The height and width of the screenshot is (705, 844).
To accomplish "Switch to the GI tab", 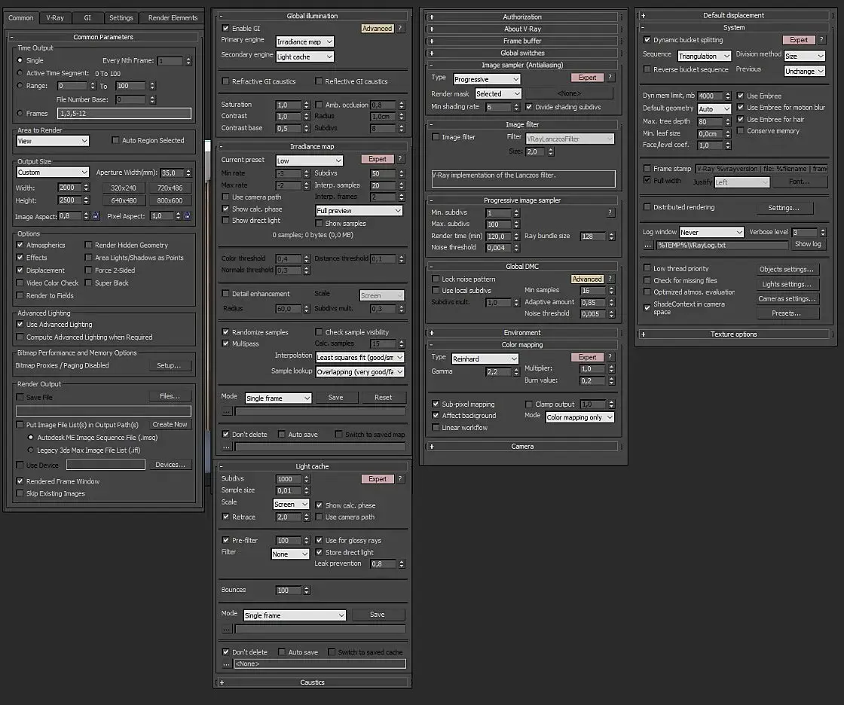I will click(87, 18).
